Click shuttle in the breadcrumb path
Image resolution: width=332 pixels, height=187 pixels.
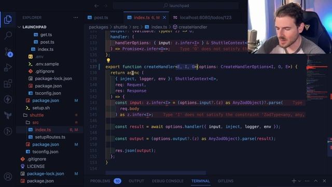120,27
